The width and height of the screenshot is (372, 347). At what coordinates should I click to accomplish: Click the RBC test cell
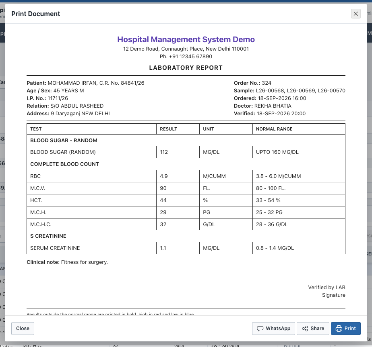click(x=91, y=176)
